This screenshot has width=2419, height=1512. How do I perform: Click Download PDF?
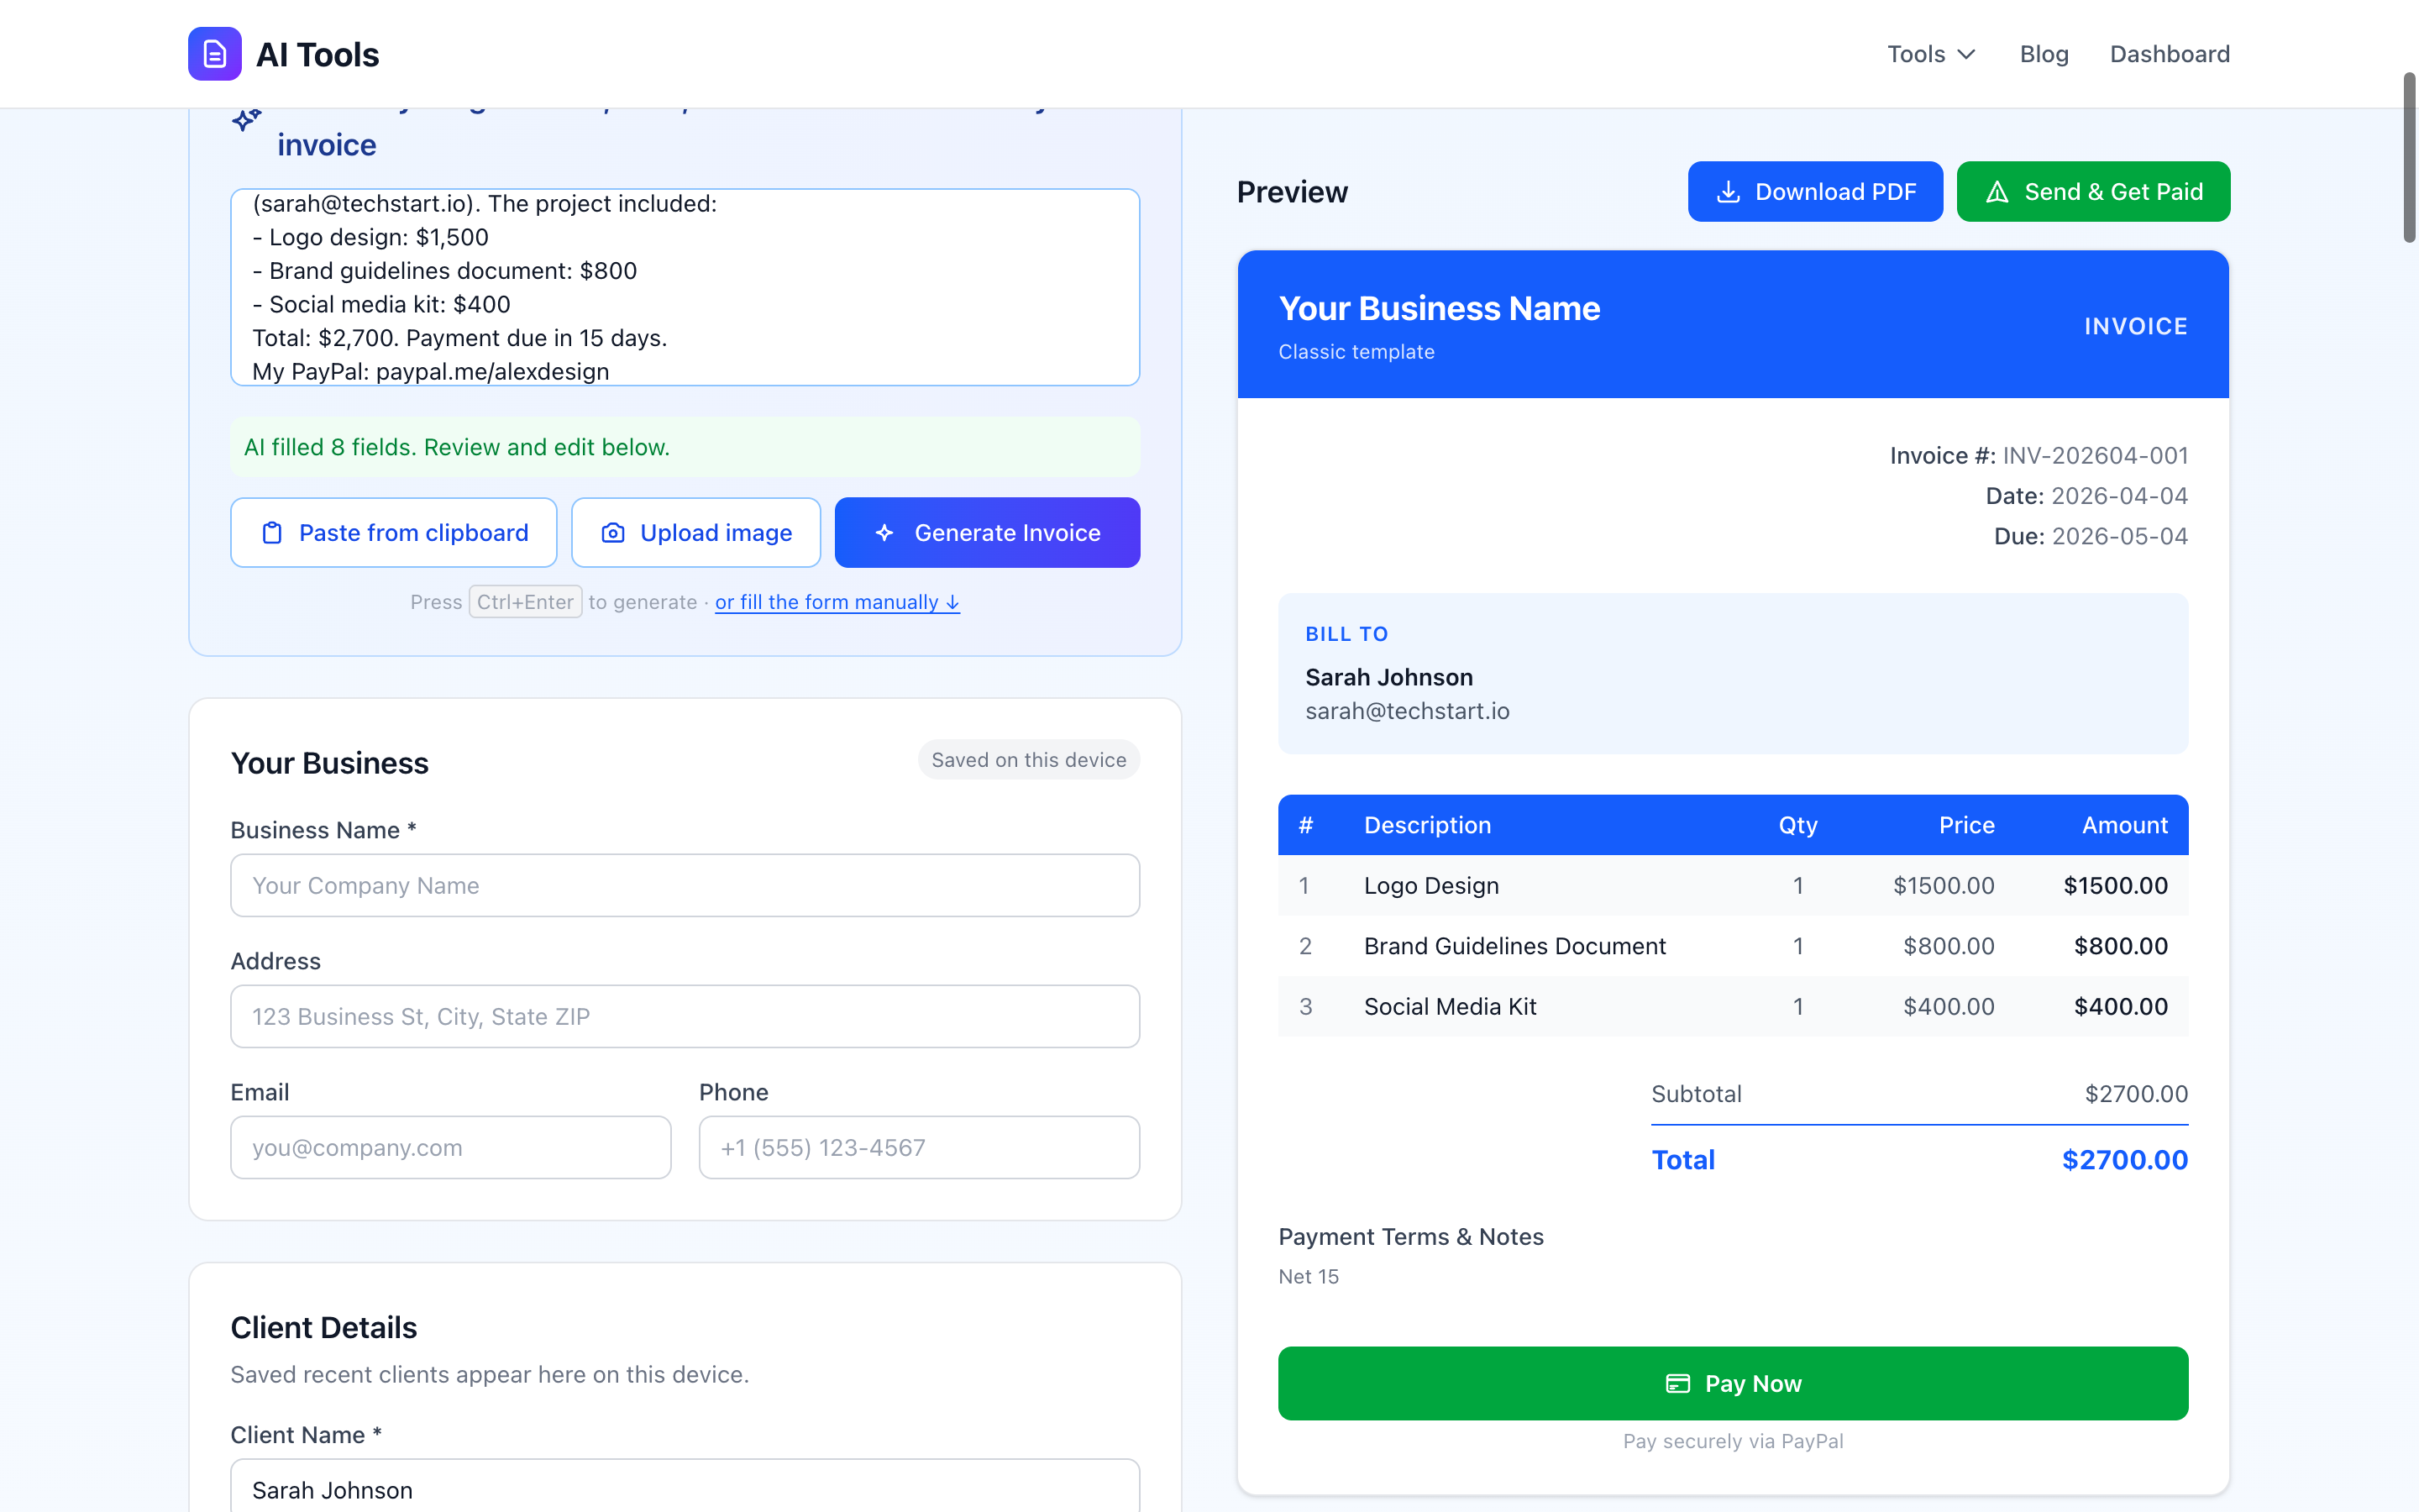click(x=1815, y=191)
